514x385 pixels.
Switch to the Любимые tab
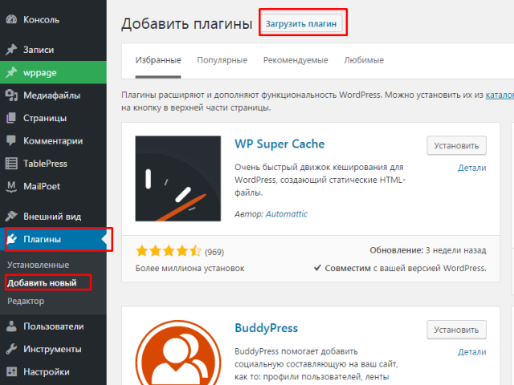[364, 60]
